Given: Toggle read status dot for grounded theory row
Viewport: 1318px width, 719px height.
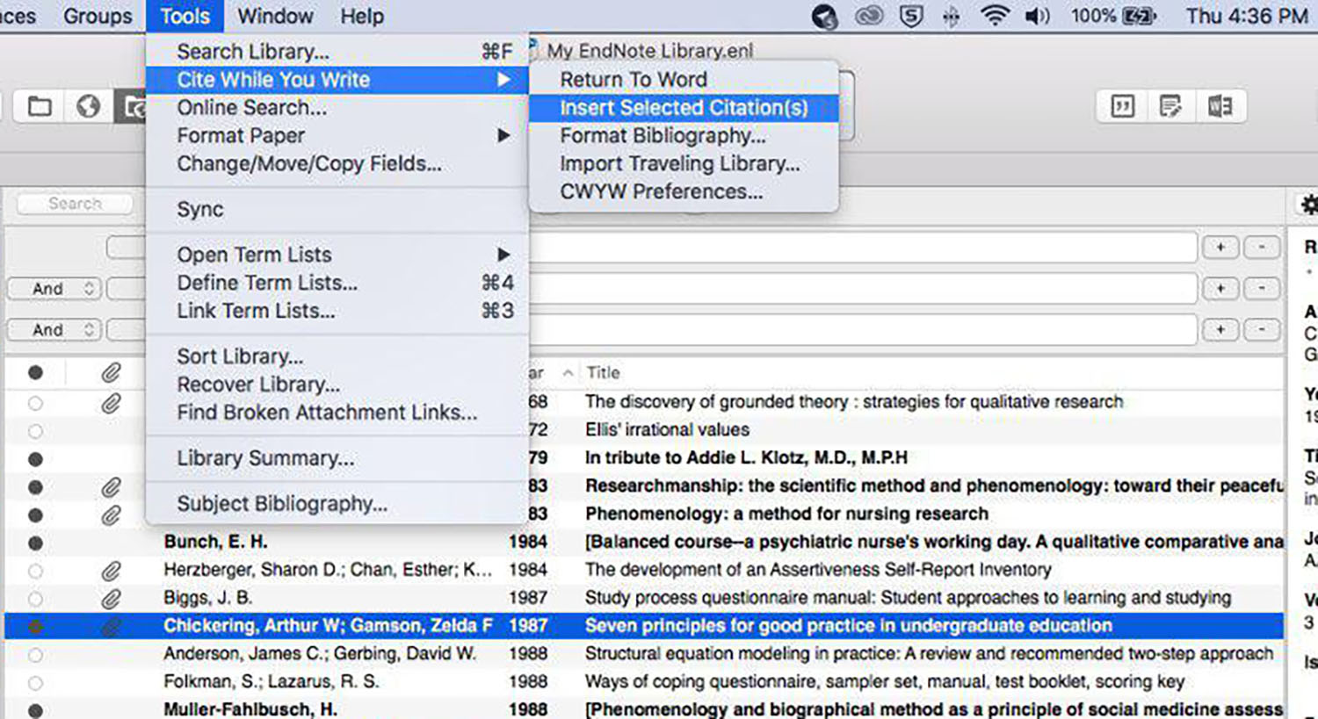Looking at the screenshot, I should 35,404.
